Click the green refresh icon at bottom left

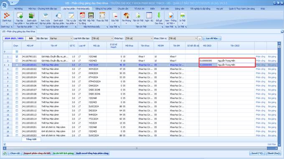5,153
